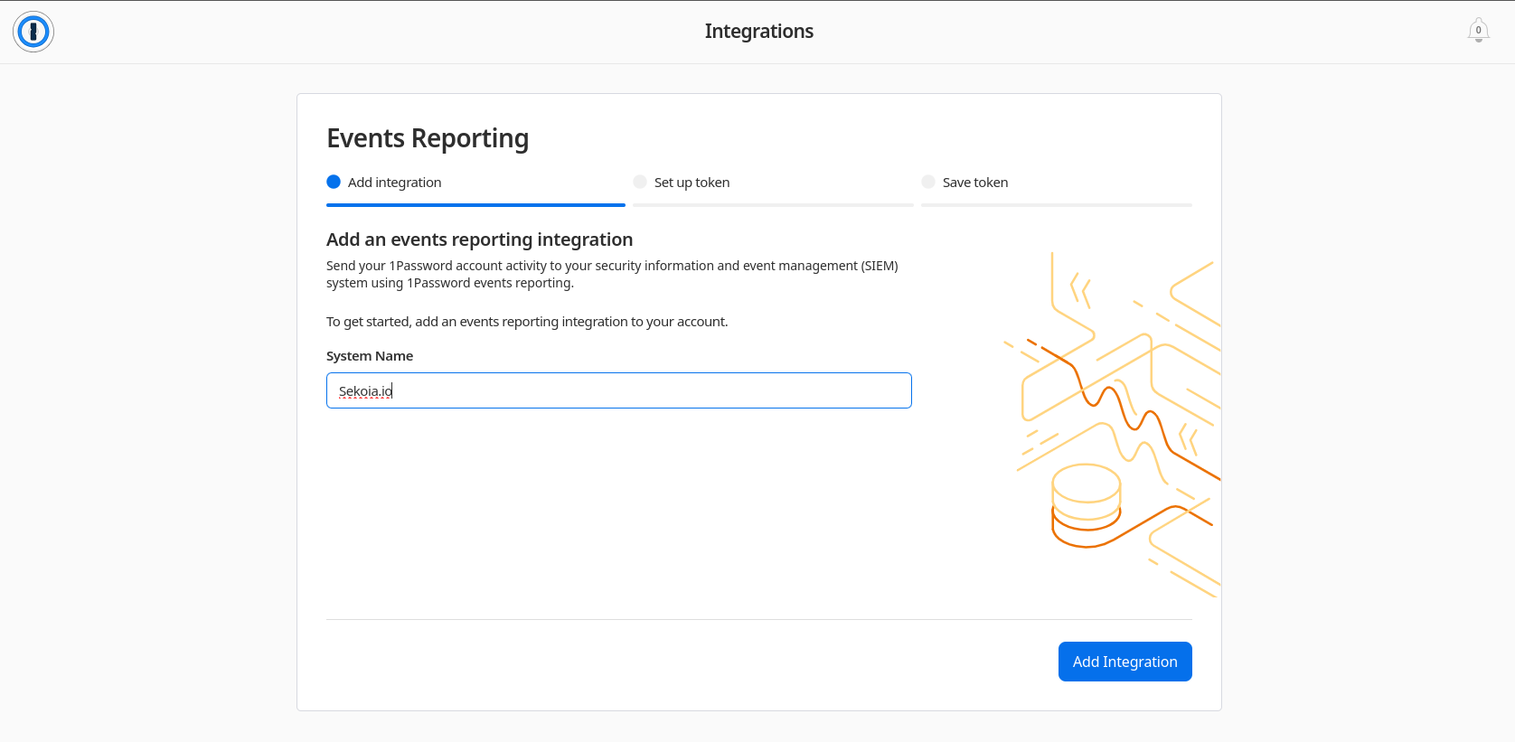Click the grey Save token step circle

tap(928, 182)
